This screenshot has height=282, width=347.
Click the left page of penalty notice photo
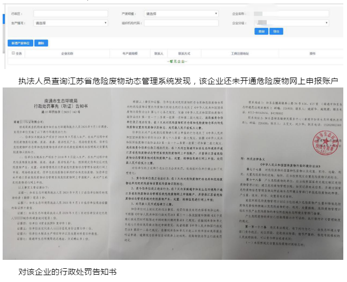pyautogui.click(x=63, y=174)
